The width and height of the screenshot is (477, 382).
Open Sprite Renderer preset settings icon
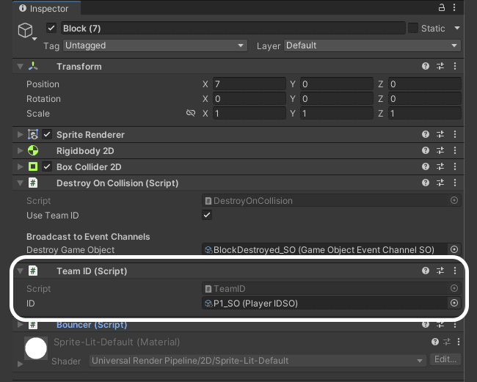(440, 135)
